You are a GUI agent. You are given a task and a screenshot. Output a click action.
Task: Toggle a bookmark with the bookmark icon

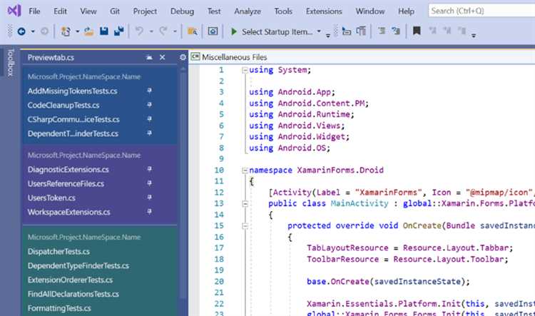pyautogui.click(x=417, y=31)
